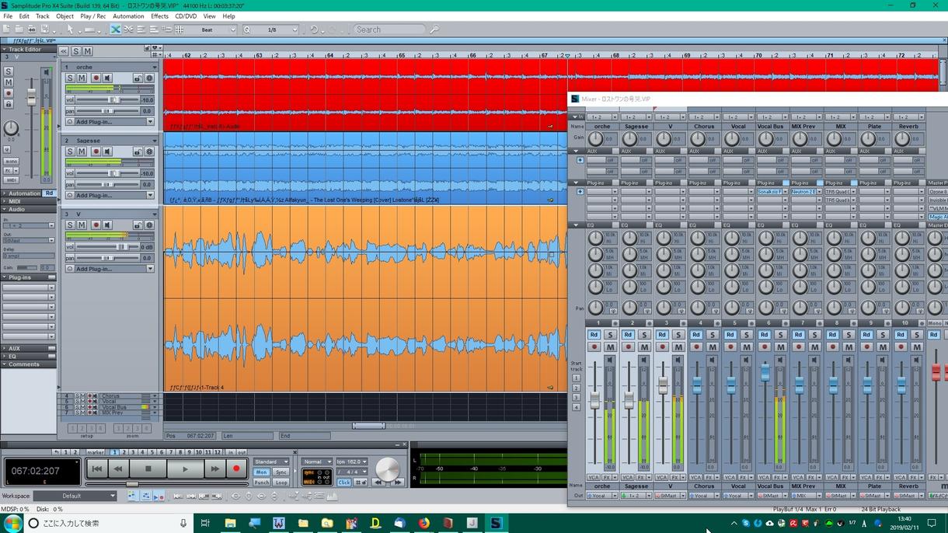Open Firefox from the Windows taskbar
The image size is (948, 533).
pyautogui.click(x=423, y=523)
